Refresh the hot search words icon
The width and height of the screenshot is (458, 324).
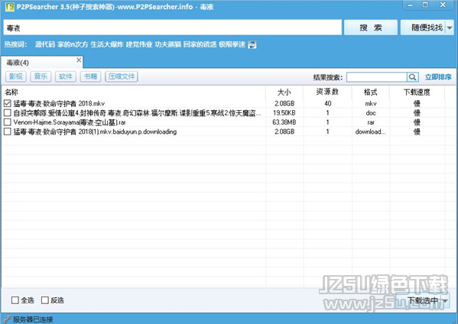click(252, 44)
